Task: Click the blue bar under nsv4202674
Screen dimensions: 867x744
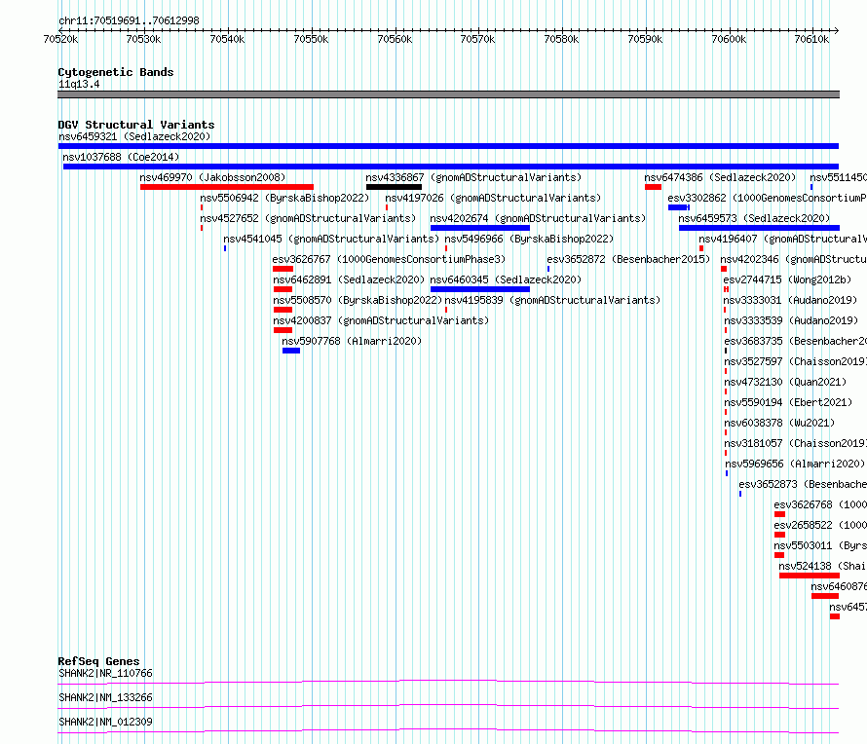Action: 480,228
